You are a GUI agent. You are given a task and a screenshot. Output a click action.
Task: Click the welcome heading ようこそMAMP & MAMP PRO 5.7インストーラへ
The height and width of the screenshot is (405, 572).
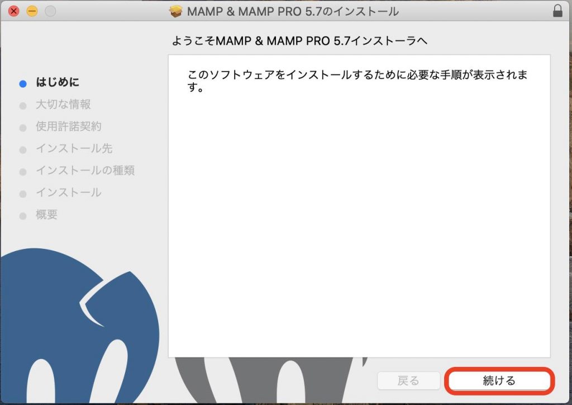click(x=299, y=40)
